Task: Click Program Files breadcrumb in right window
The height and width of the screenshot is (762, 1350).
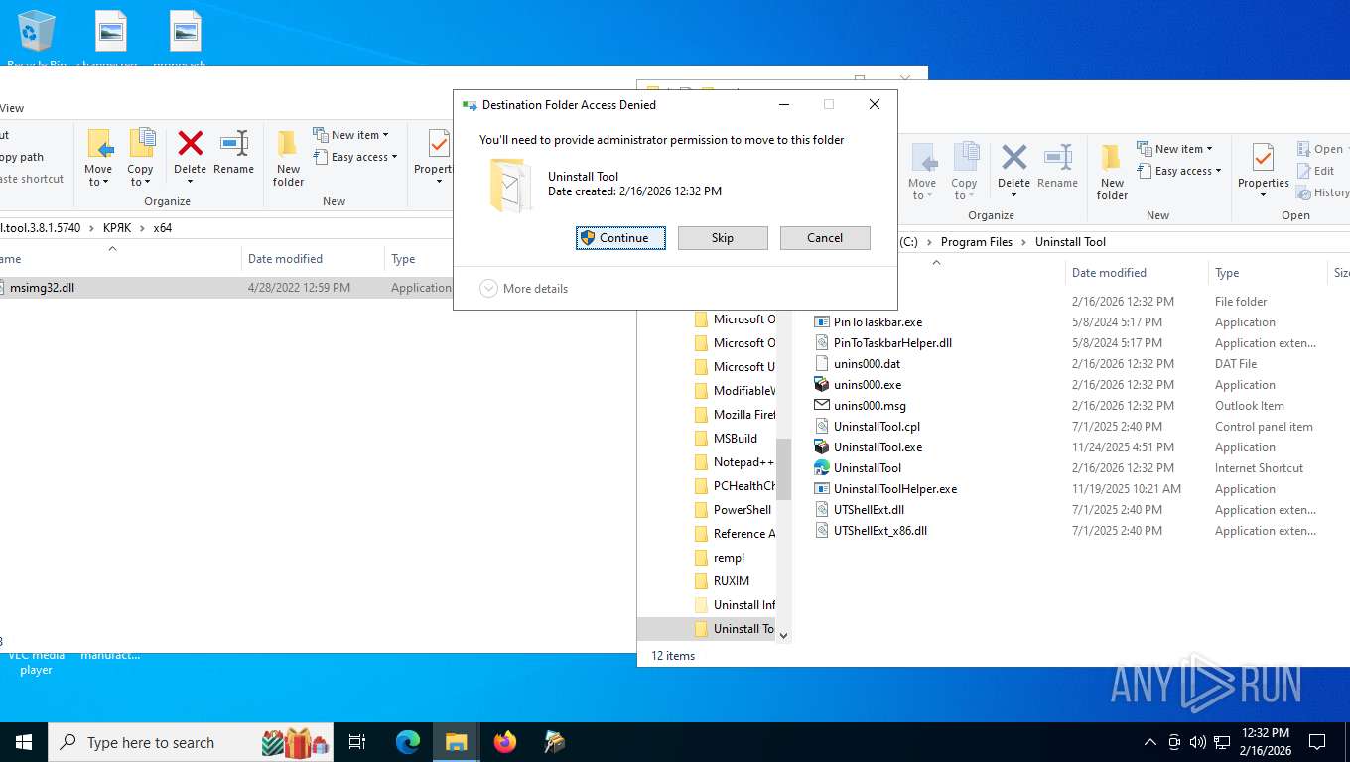Action: tap(976, 242)
